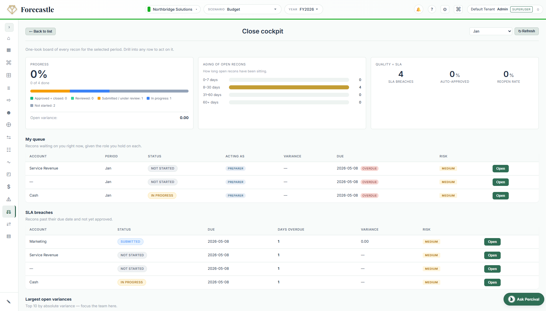Image resolution: width=546 pixels, height=311 pixels.
Task: Open the Cash recon in My queue
Action: point(500,196)
